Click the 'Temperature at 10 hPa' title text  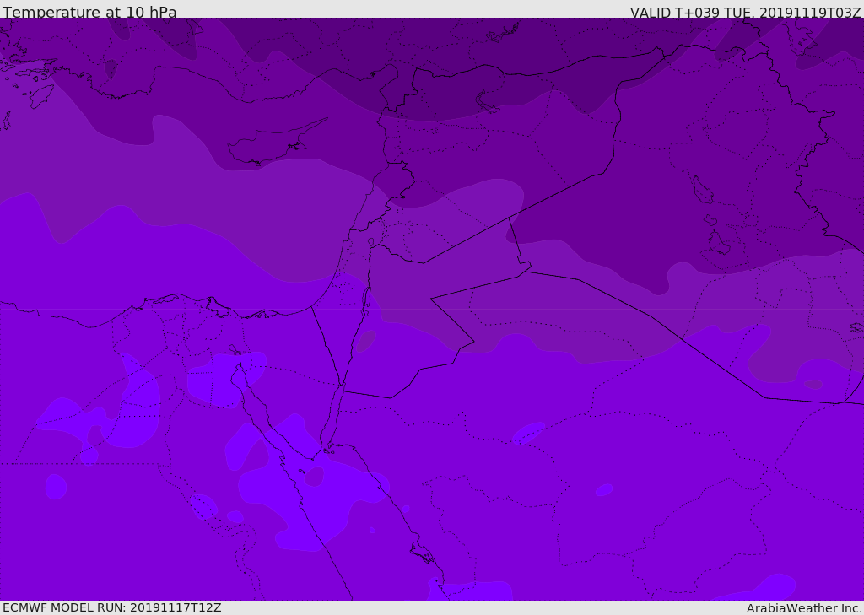[x=89, y=12]
